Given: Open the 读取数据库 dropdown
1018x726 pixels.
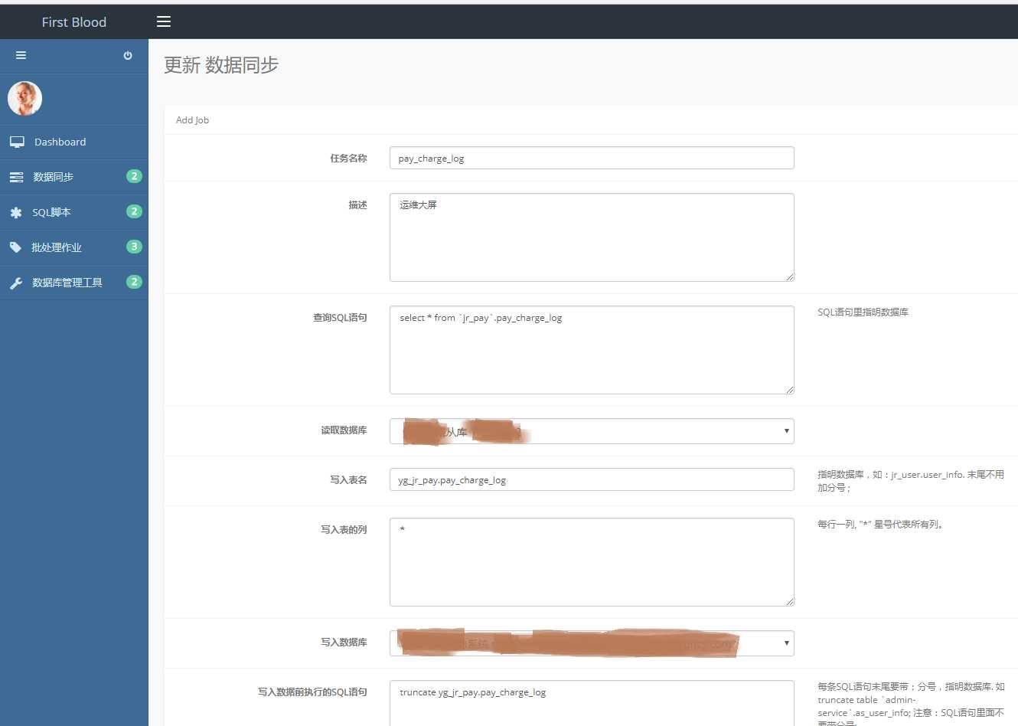Looking at the screenshot, I should click(592, 431).
